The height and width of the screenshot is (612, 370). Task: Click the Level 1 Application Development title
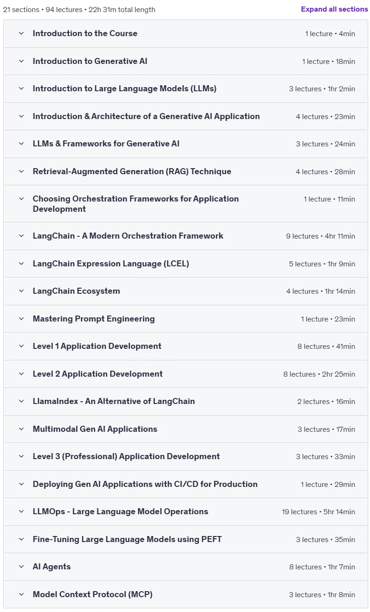click(x=97, y=346)
